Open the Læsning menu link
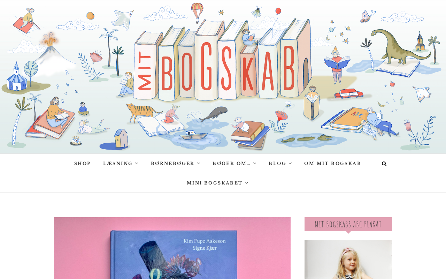This screenshot has width=446, height=279. click(118, 164)
